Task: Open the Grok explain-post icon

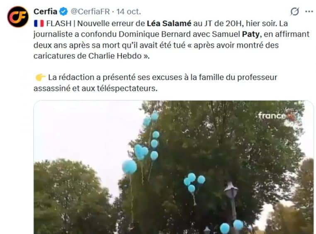Action: pyautogui.click(x=294, y=12)
